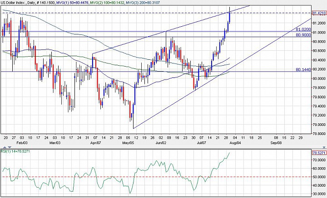Click the Sep/08 date axis label
The height and width of the screenshot is (198, 327).
276,143
